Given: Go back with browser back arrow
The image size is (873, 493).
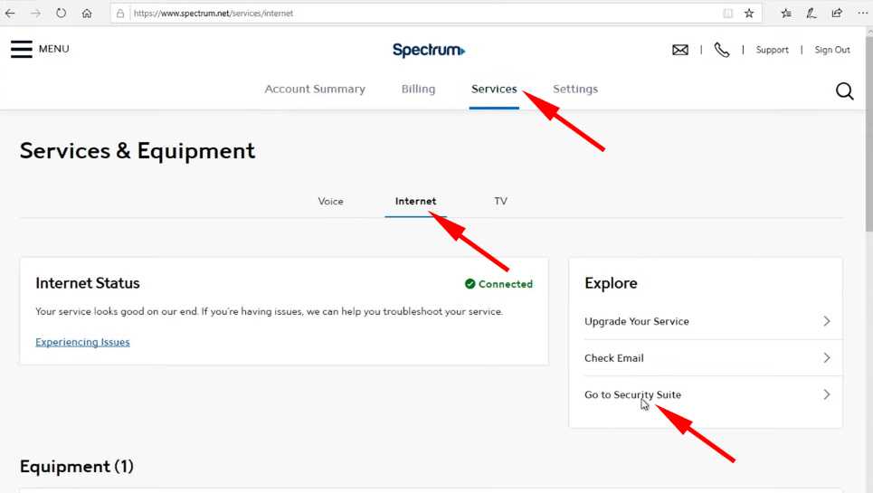Looking at the screenshot, I should tap(10, 13).
